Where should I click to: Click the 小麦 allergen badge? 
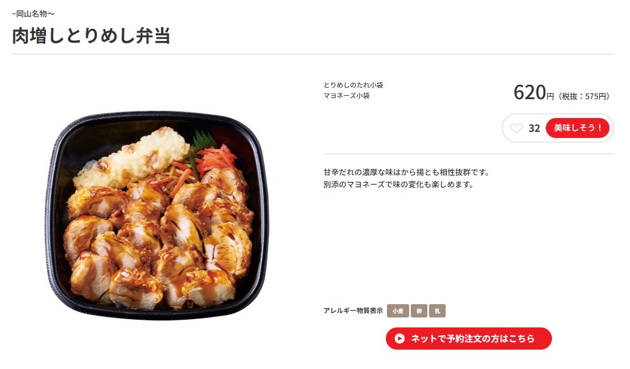[398, 311]
